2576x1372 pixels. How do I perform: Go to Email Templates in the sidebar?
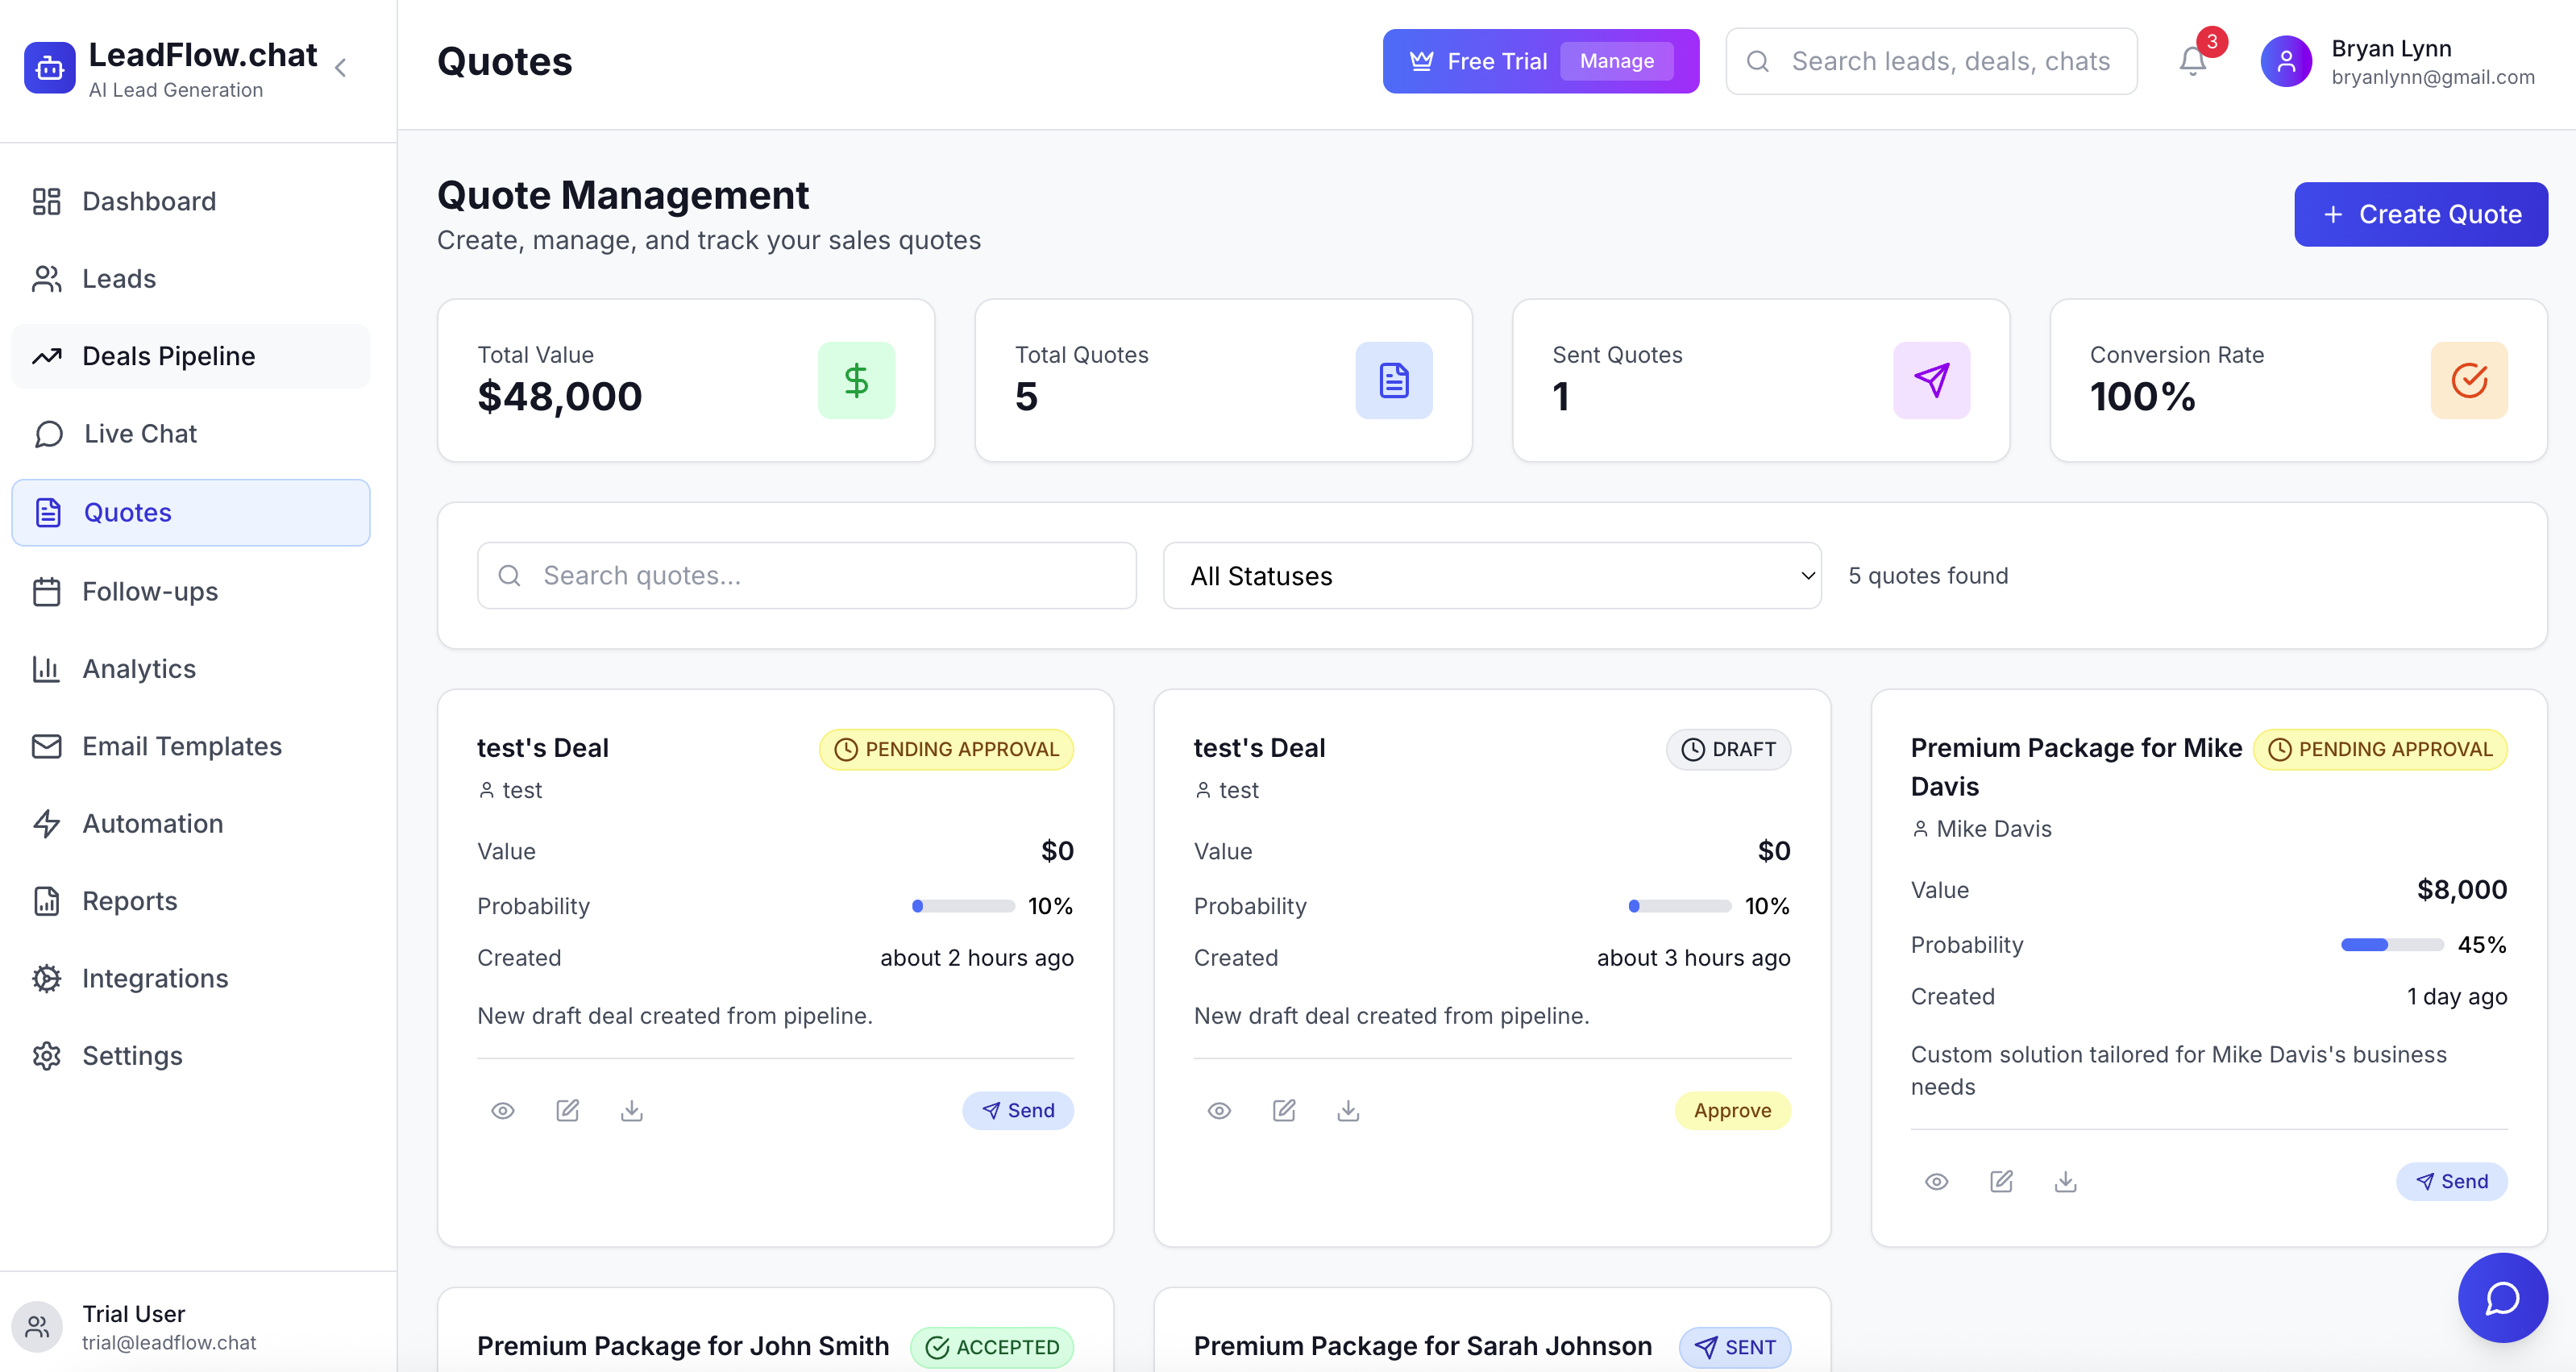pos(181,746)
